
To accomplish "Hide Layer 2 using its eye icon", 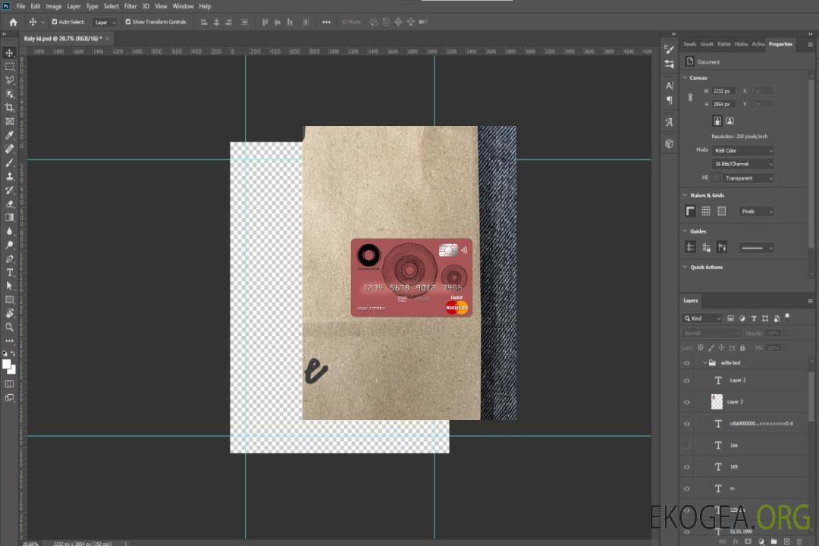I will pos(687,380).
